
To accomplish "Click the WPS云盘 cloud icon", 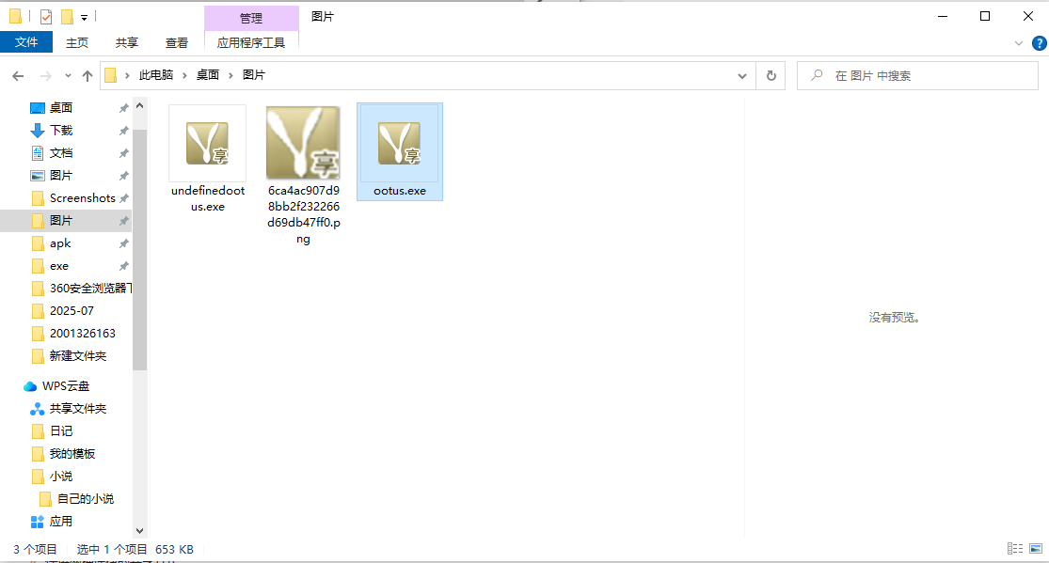I will pyautogui.click(x=30, y=386).
